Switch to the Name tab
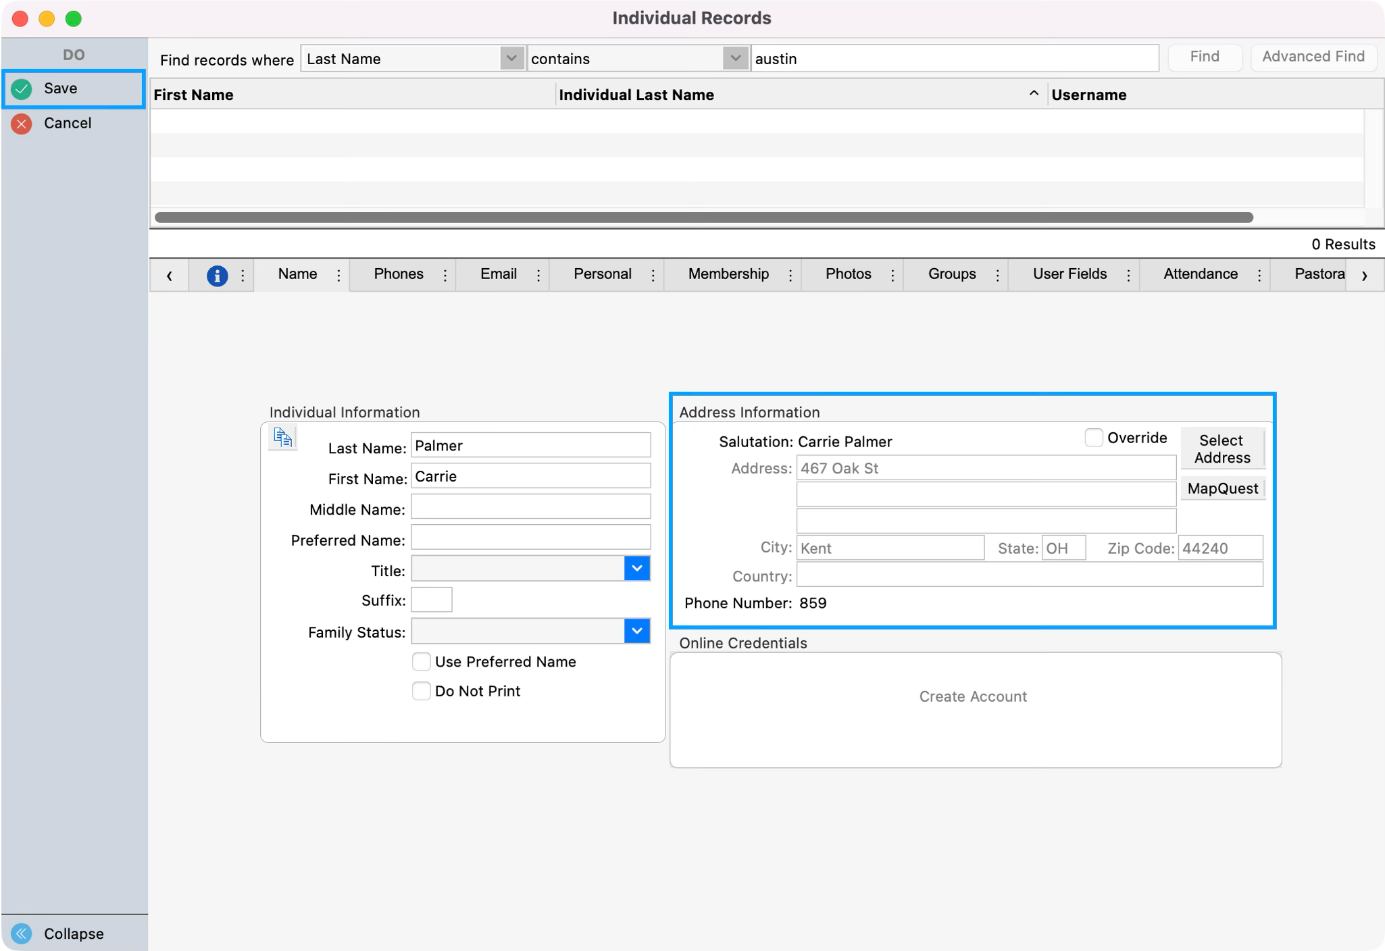Screen dimensions: 1385x951 click(297, 274)
